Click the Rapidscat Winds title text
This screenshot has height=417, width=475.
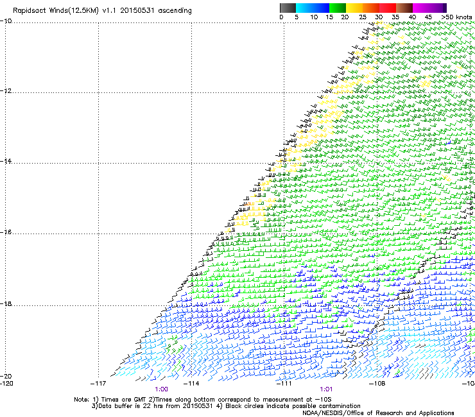click(x=102, y=11)
